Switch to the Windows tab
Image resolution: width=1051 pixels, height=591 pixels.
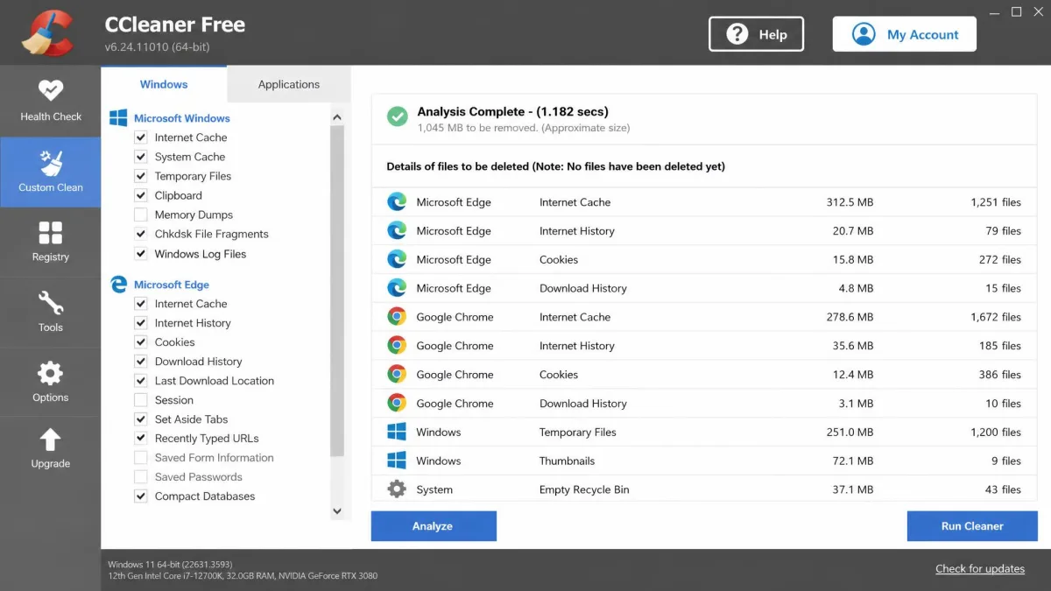point(164,84)
